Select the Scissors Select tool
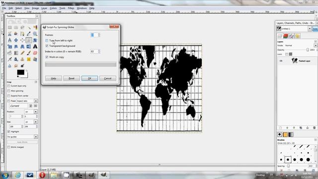Image resolution: width=318 pixels, height=179 pixels. point(10,34)
